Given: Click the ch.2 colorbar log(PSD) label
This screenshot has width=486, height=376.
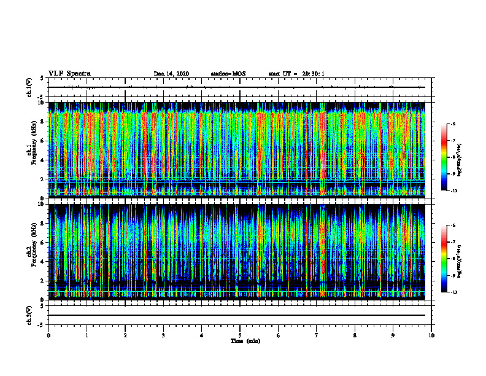Looking at the screenshot, I should click(460, 262).
